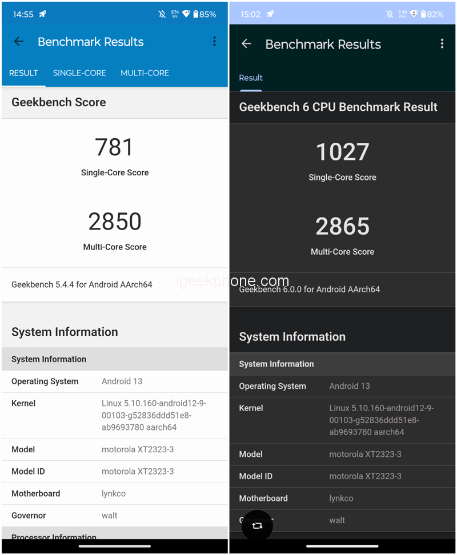Tap rocket icon beside 15:02 clock
Viewport: 457px width, 555px height.
(x=270, y=14)
